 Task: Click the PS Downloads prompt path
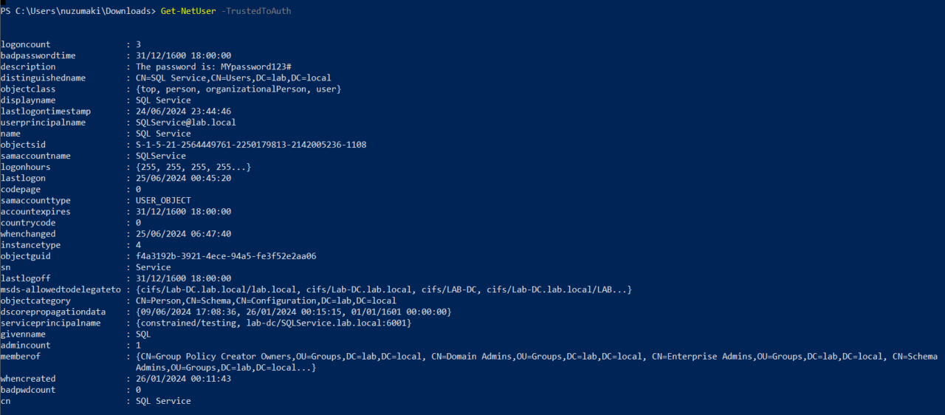pos(78,11)
